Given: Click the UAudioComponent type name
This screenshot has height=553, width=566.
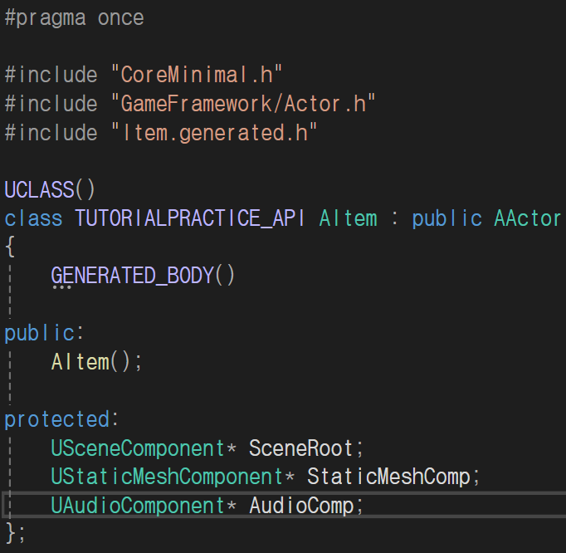Looking at the screenshot, I should (138, 506).
